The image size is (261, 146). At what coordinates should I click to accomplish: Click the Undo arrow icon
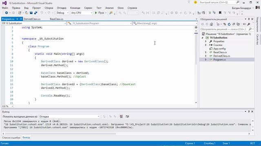42,13
